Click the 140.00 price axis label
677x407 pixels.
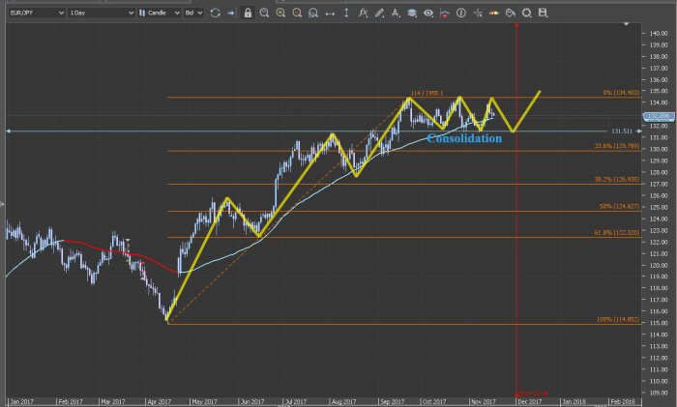(659, 33)
